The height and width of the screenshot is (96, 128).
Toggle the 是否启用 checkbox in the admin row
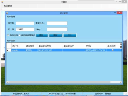[x=112, y=50]
